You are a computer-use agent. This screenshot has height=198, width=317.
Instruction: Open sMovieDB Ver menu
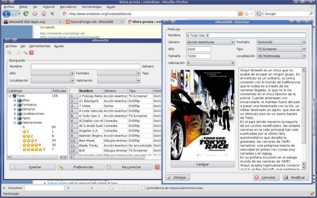pyautogui.click(x=23, y=46)
